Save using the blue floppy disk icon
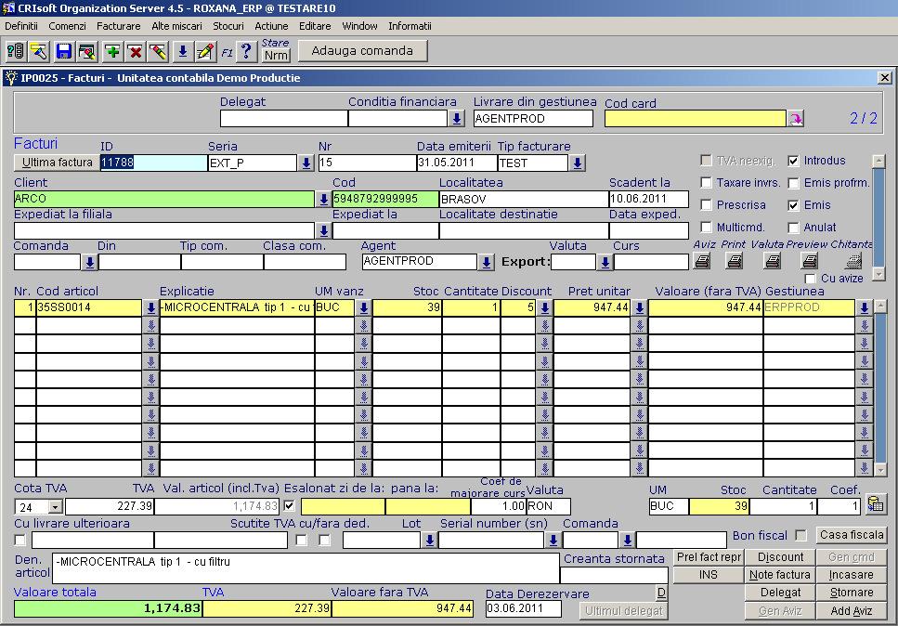This screenshot has width=898, height=626. tap(63, 51)
